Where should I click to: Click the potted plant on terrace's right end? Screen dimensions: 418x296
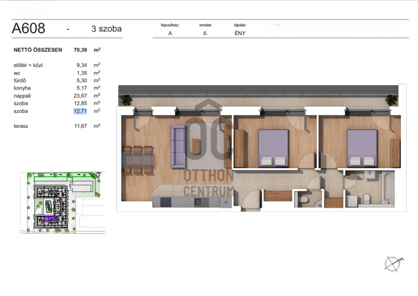[x=391, y=100]
